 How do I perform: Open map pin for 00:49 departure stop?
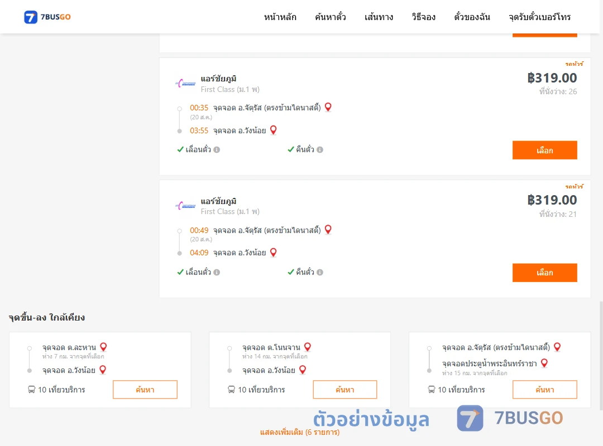(x=328, y=230)
